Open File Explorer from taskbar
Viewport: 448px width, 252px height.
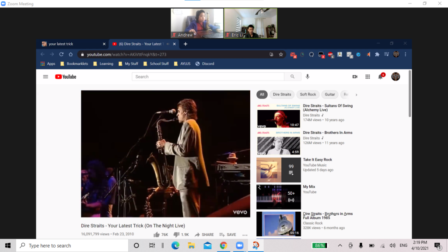tap(191, 245)
